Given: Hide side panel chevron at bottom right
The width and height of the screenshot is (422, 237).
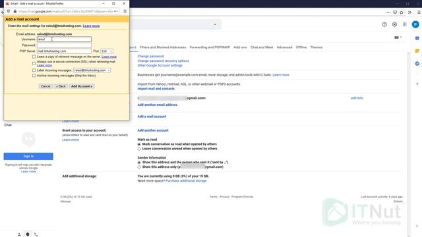Looking at the screenshot, I should pyautogui.click(x=417, y=226).
